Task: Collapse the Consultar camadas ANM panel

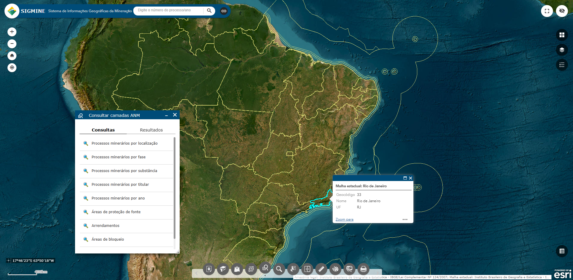Action: (x=166, y=115)
